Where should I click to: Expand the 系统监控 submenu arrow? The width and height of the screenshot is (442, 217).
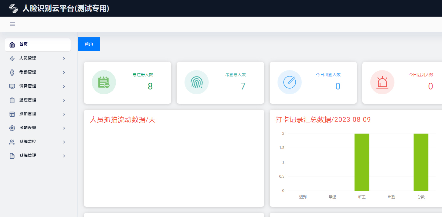64,142
